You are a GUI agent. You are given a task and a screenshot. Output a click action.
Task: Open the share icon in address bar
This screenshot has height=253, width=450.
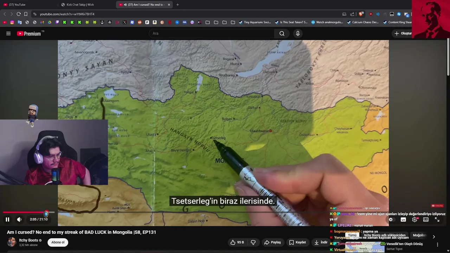point(352,14)
